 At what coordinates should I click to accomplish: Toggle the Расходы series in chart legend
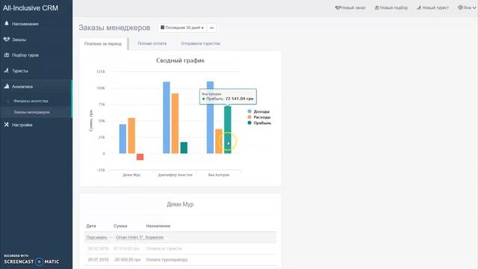tap(262, 117)
